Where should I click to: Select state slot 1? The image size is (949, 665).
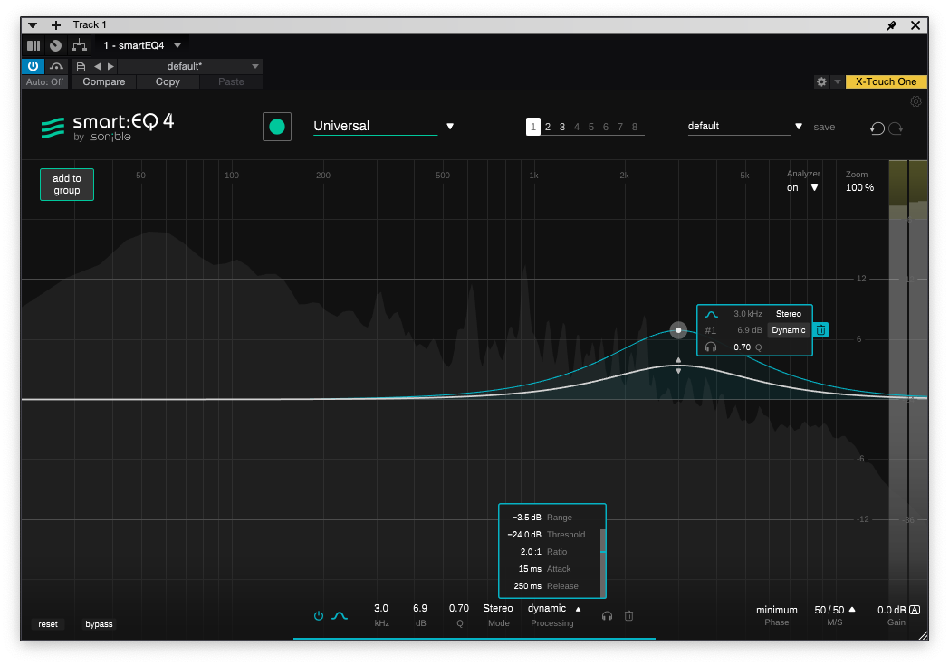pyautogui.click(x=532, y=127)
